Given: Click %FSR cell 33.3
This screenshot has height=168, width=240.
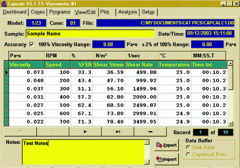Looking at the screenshot, I should point(82,73).
